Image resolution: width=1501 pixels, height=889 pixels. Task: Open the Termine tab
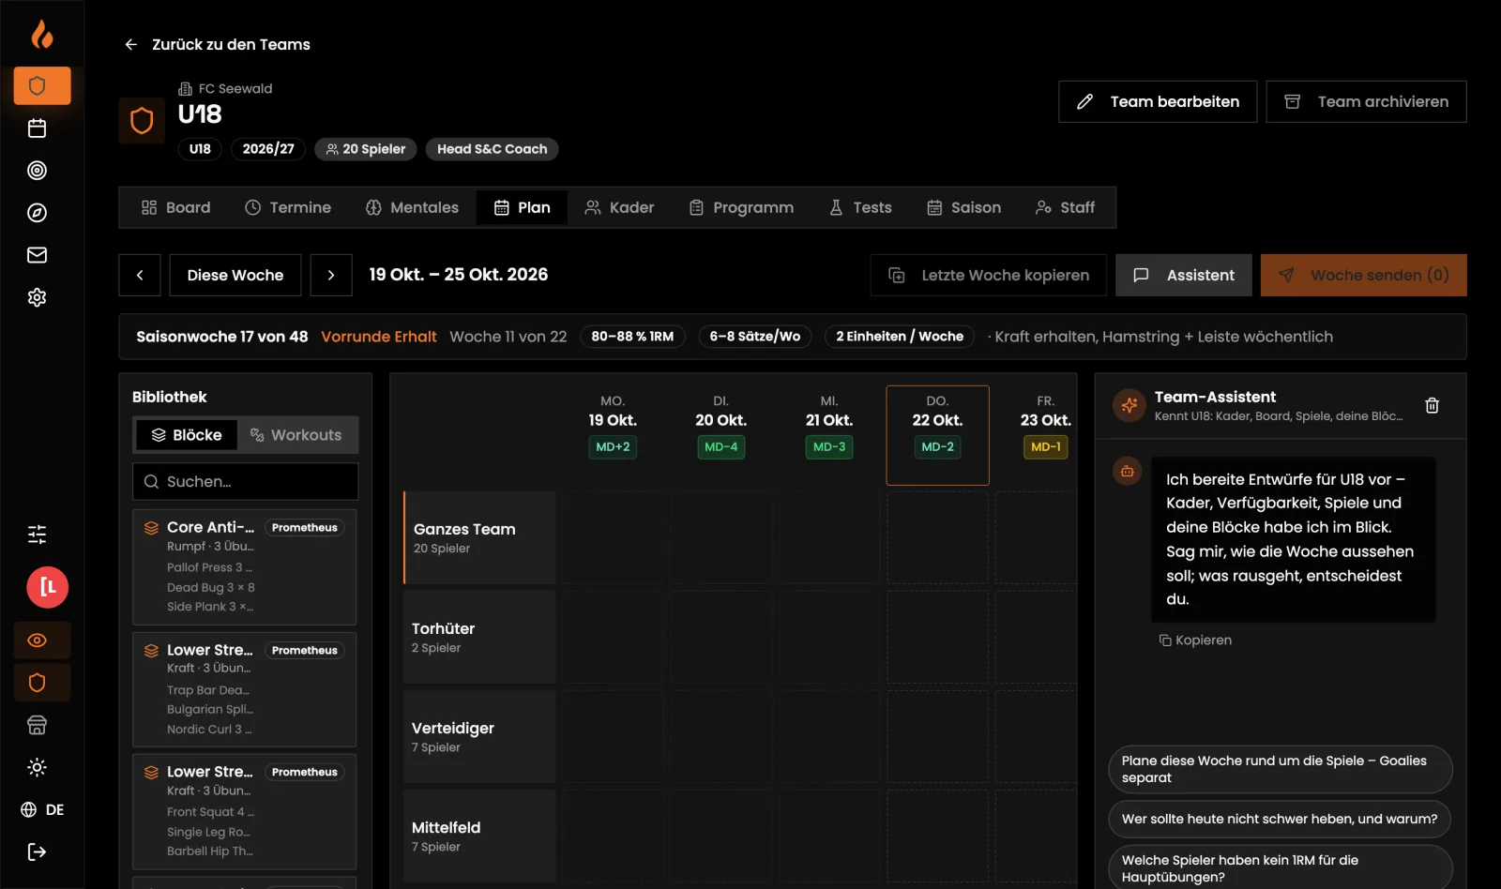coord(288,207)
